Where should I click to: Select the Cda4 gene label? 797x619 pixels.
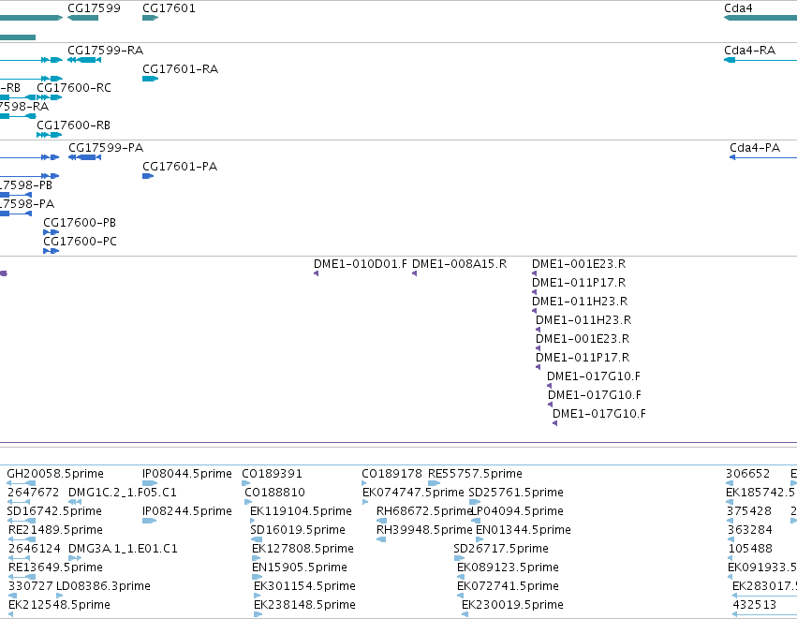click(x=738, y=8)
